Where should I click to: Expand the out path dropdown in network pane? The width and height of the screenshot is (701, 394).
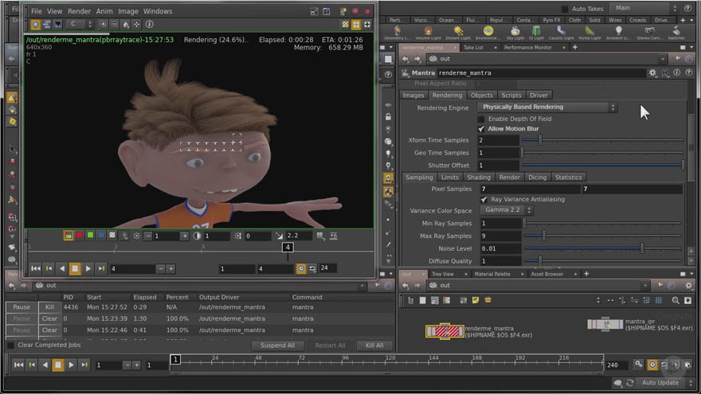click(644, 286)
